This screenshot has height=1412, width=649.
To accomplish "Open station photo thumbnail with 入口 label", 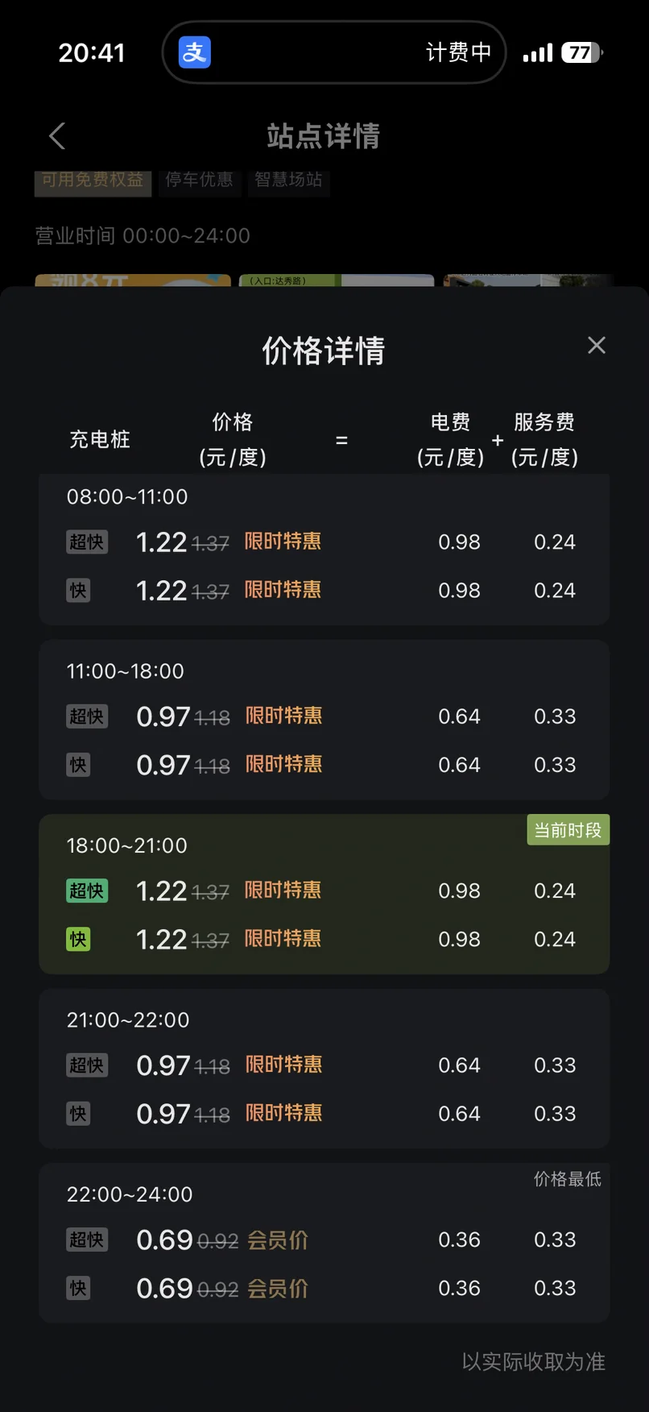I will (x=336, y=280).
